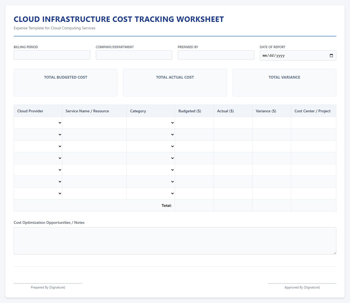The image size is (350, 303).
Task: Open the sixth row Cloud Provider dropdown
Action: point(38,182)
